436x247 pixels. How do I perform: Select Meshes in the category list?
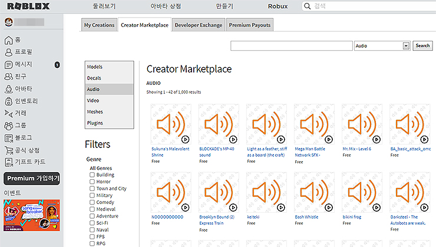pyautogui.click(x=109, y=111)
